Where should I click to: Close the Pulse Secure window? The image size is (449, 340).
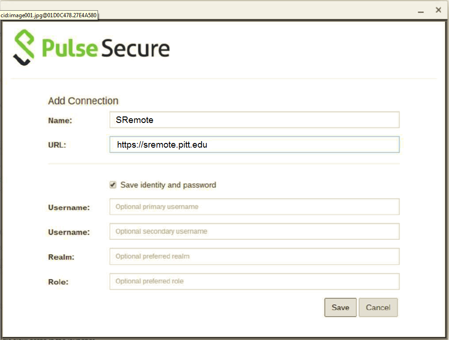coord(438,10)
